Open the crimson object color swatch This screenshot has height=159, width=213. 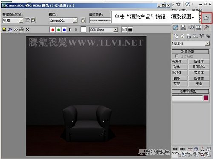tap(206, 98)
